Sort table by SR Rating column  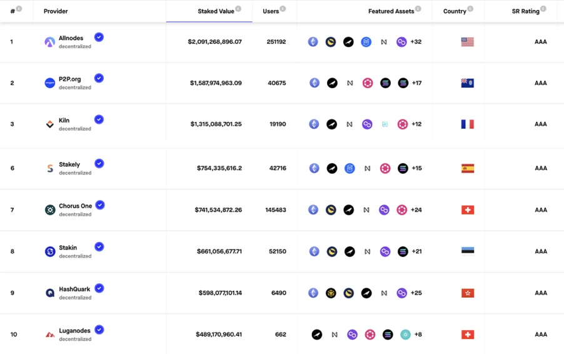coord(525,11)
